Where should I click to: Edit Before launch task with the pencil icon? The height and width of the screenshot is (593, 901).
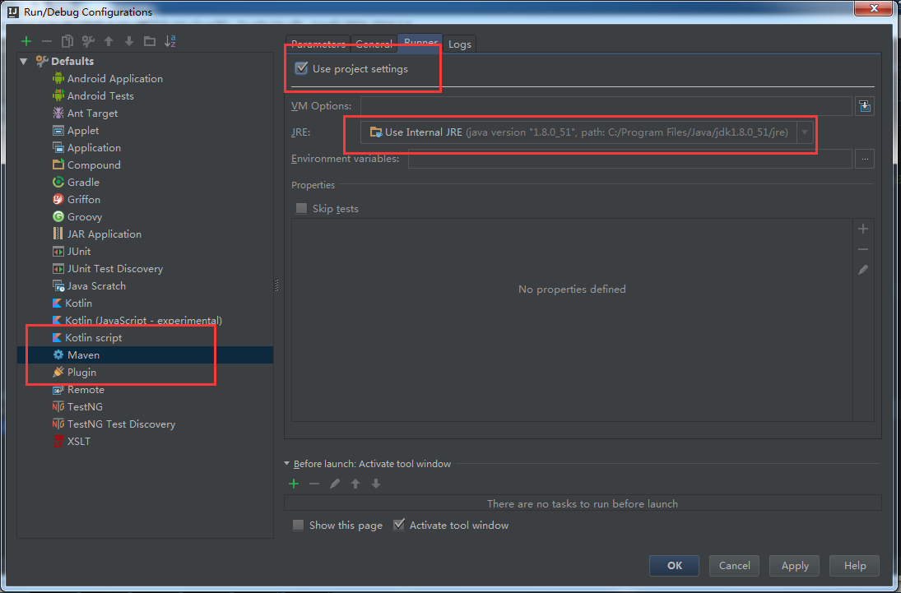click(335, 484)
